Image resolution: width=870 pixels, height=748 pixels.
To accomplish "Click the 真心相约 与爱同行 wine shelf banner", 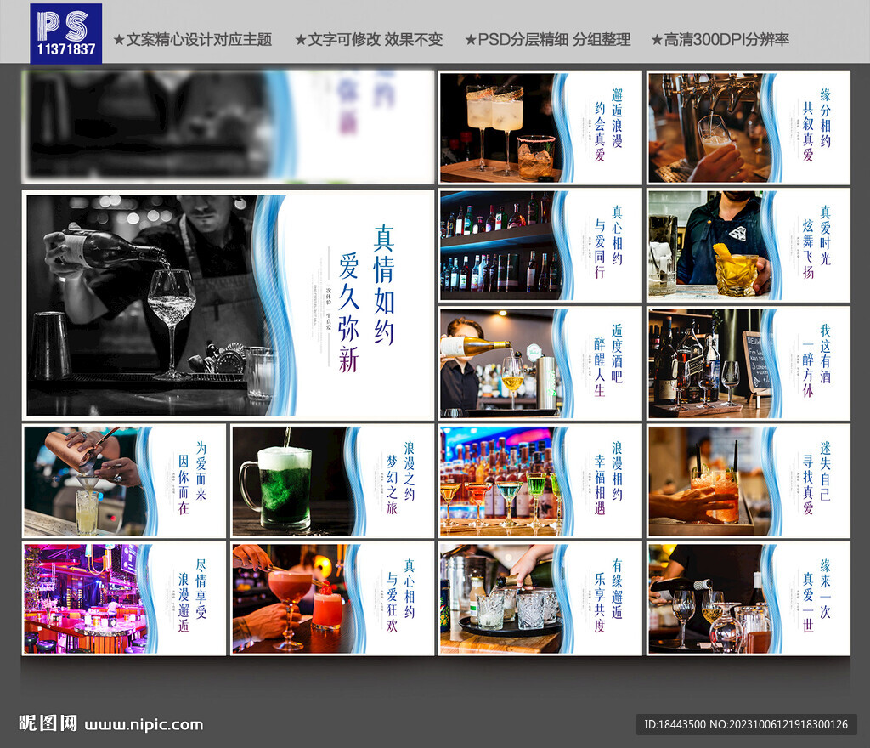I will pos(540,246).
